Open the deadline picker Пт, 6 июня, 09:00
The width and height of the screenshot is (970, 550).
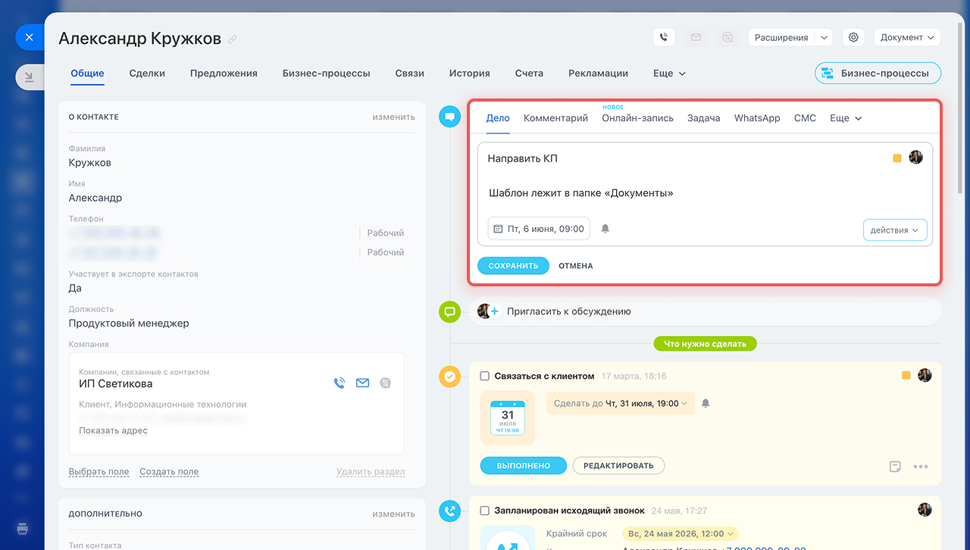click(x=539, y=228)
